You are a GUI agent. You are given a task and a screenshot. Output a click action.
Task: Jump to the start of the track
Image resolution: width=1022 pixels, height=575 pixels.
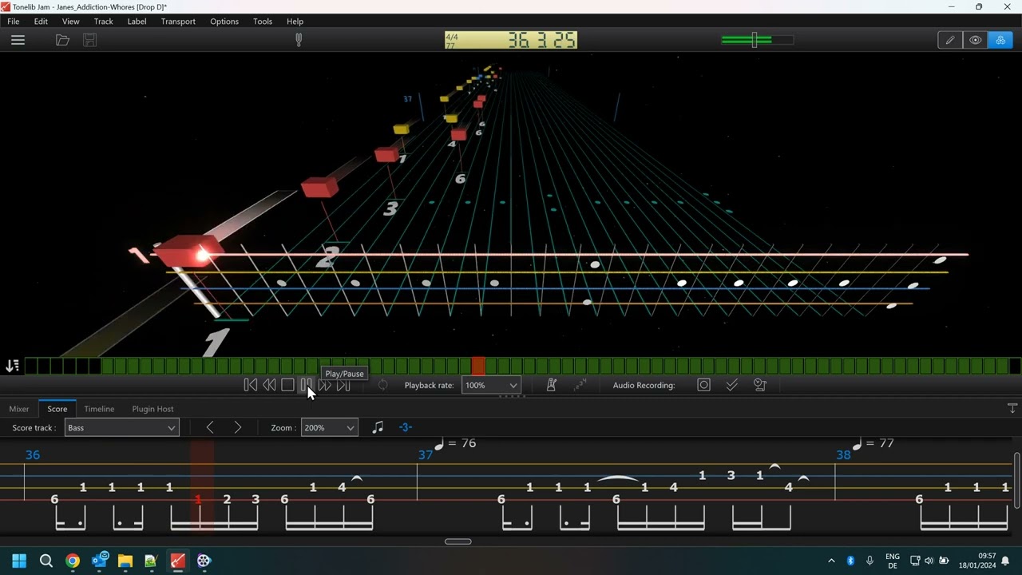click(x=250, y=385)
